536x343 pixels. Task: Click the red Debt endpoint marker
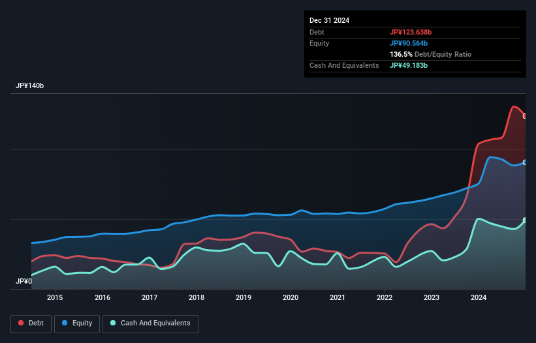pos(525,116)
